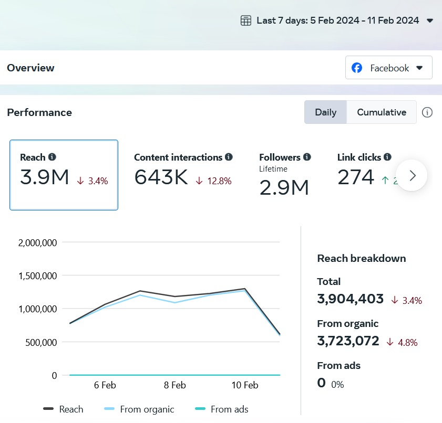Expand date picker using the caret arrow
The image size is (442, 423).
tap(429, 21)
